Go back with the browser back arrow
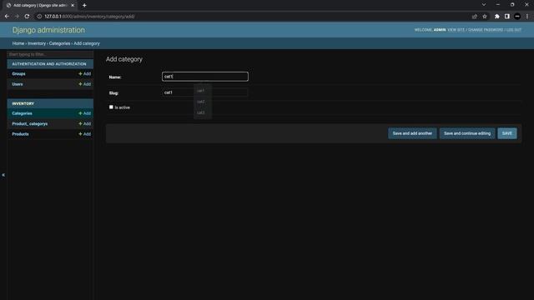The height and width of the screenshot is (300, 534). 7,17
